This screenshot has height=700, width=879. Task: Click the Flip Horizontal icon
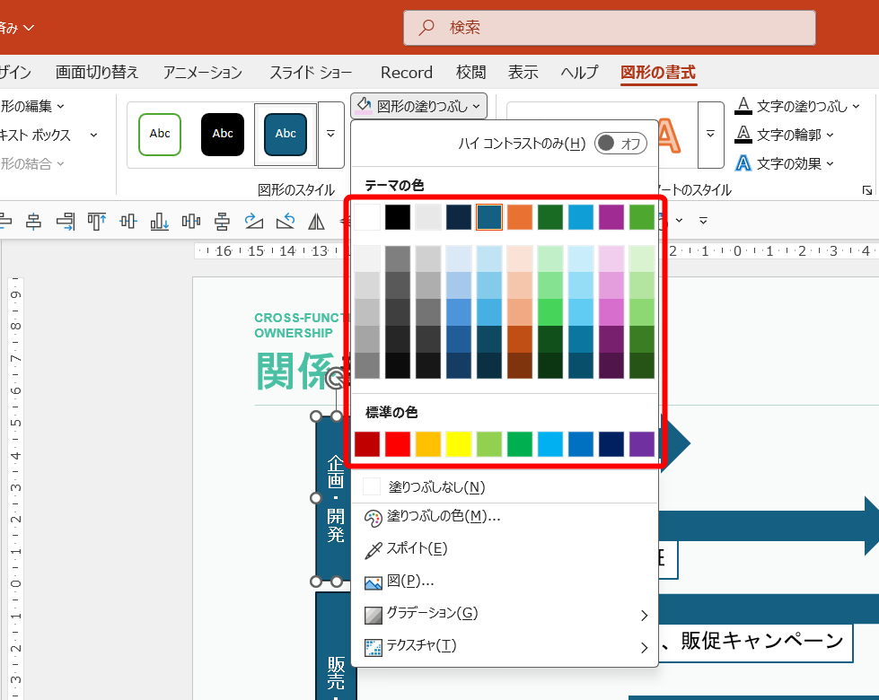tap(317, 221)
